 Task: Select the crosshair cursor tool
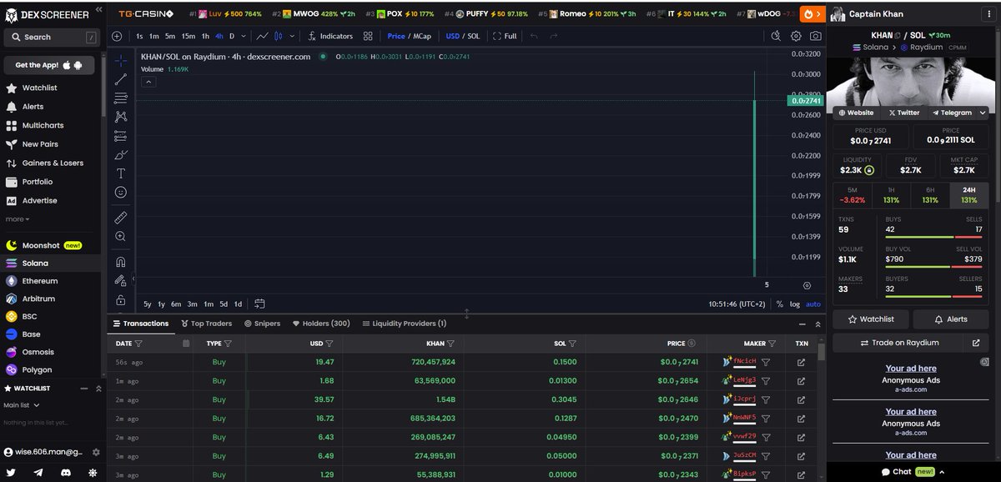point(121,61)
